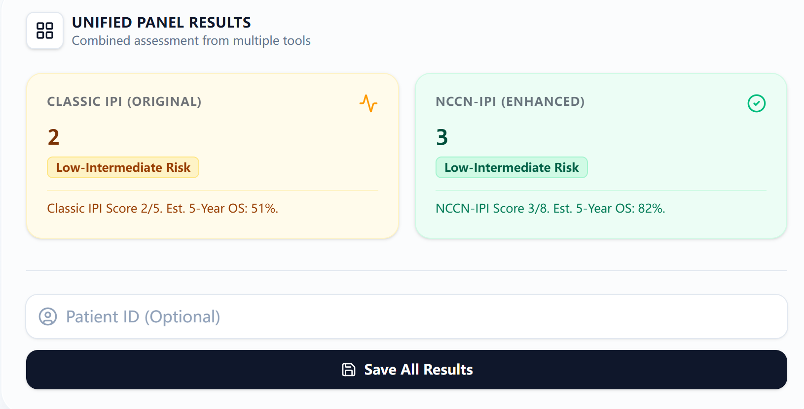This screenshot has width=804, height=409.
Task: Click the yellow Low-Intermediate Risk badge
Action: point(123,167)
